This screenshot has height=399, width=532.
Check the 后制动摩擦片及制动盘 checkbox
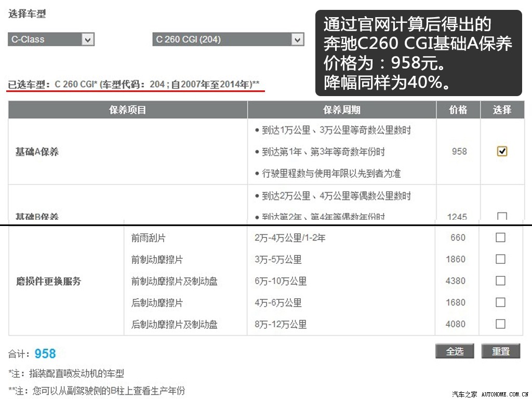click(x=500, y=324)
